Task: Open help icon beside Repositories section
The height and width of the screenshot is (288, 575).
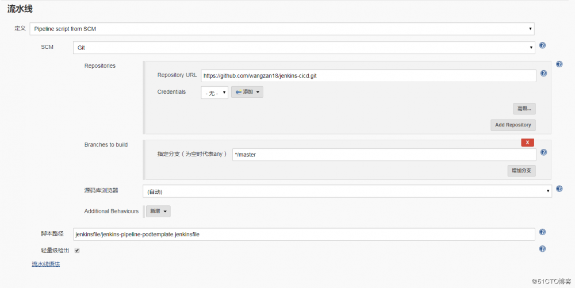Action: (x=559, y=64)
